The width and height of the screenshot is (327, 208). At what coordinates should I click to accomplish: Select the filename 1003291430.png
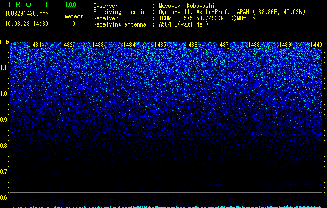tap(27, 14)
